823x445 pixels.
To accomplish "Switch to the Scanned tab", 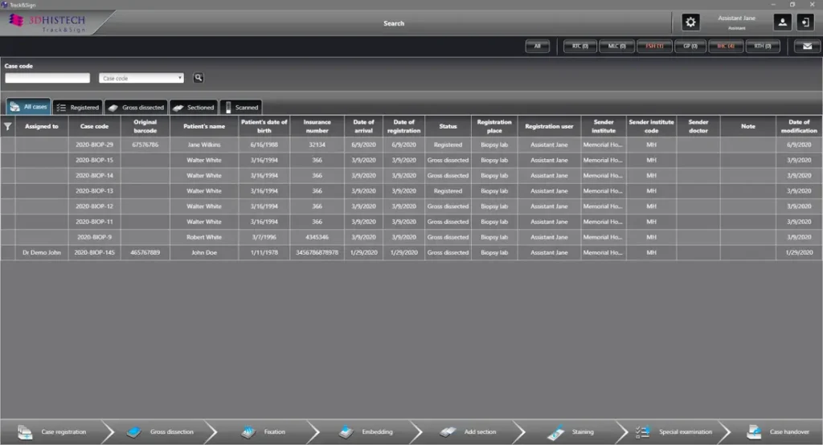I will [x=241, y=107].
